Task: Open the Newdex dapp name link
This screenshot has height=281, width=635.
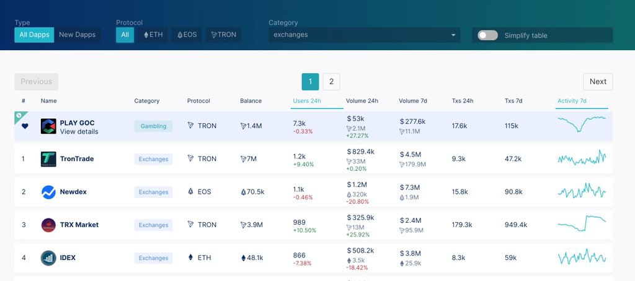Action: coord(73,192)
